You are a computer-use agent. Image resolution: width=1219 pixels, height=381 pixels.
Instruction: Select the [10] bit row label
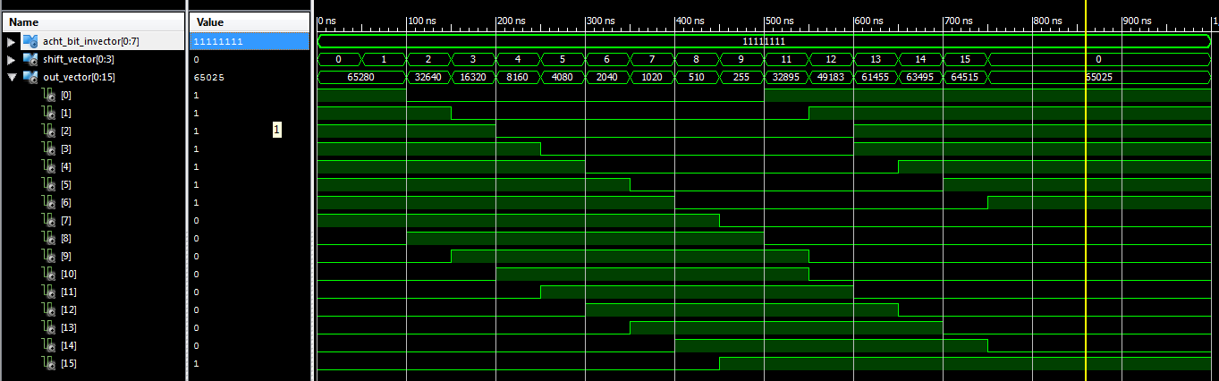coord(69,275)
